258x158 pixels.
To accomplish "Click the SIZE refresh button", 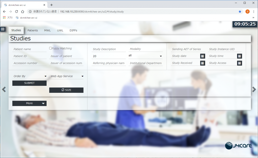I will (x=66, y=90).
